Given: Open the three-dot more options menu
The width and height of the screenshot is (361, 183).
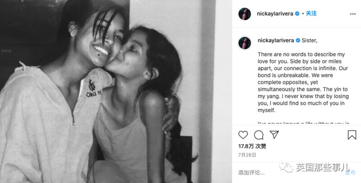Looking at the screenshot, I should [353, 14].
